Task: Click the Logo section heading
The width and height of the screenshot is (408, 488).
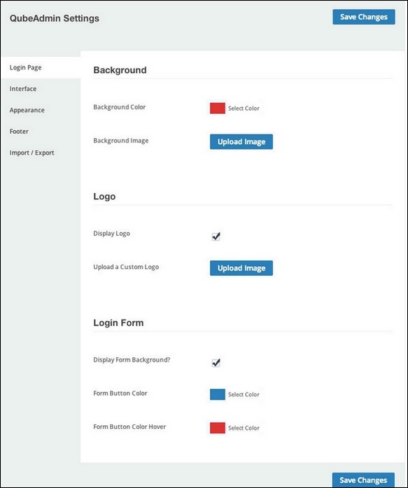Action: pos(104,197)
